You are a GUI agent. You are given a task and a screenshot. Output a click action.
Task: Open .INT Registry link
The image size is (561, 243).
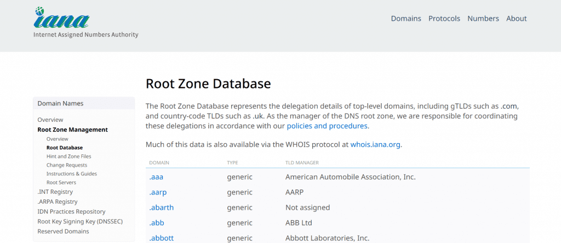click(x=55, y=192)
